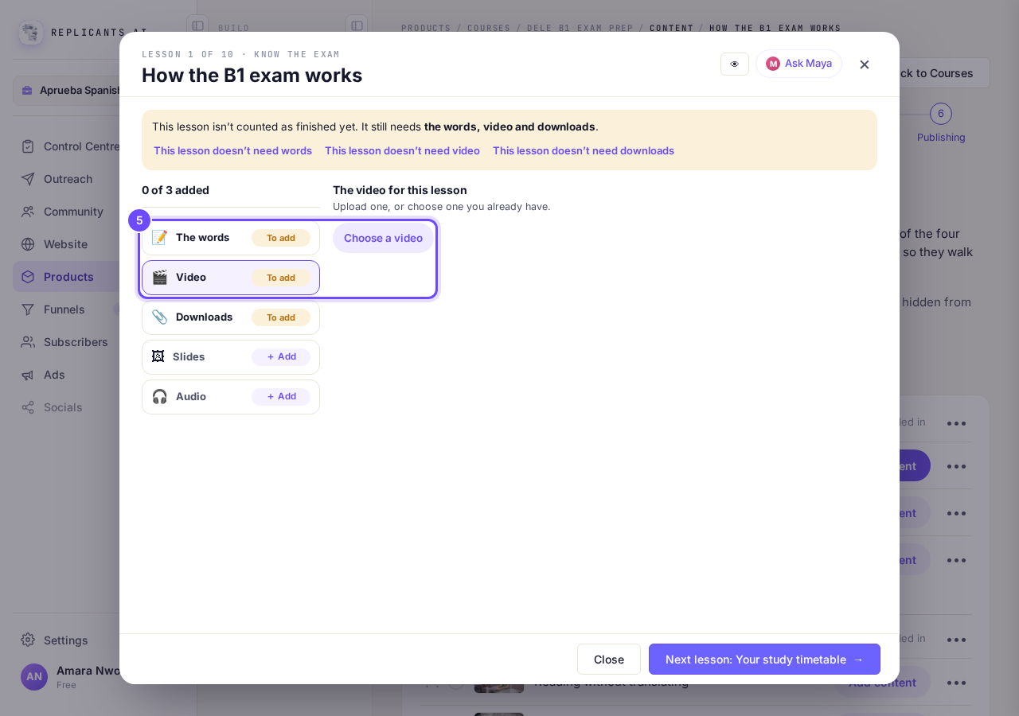The height and width of the screenshot is (716, 1019).
Task: Click 'This lesson doesn't need words' link
Action: [232, 150]
